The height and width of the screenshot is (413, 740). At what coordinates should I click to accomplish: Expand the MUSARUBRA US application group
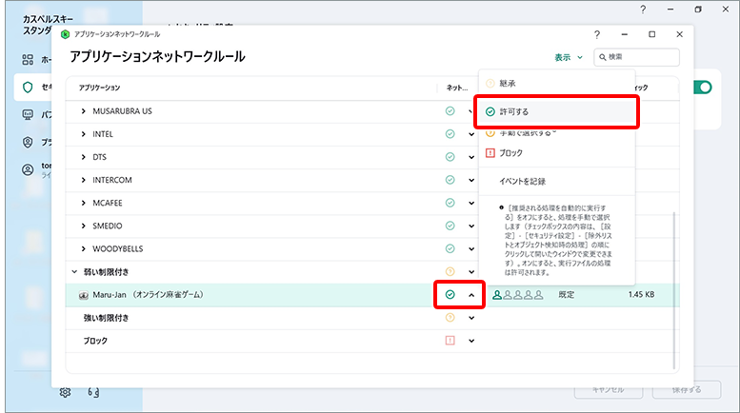(84, 111)
